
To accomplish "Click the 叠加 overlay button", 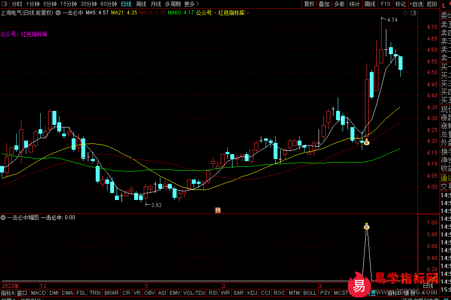I will click(x=324, y=4).
